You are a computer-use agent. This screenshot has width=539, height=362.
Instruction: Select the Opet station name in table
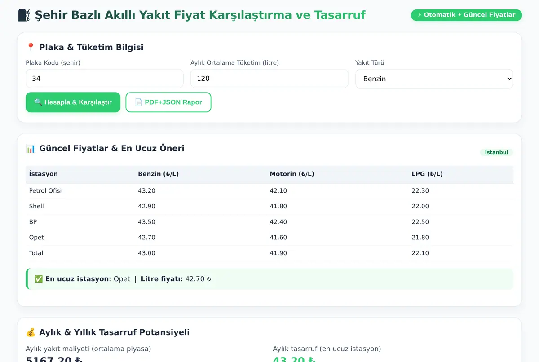click(36, 238)
